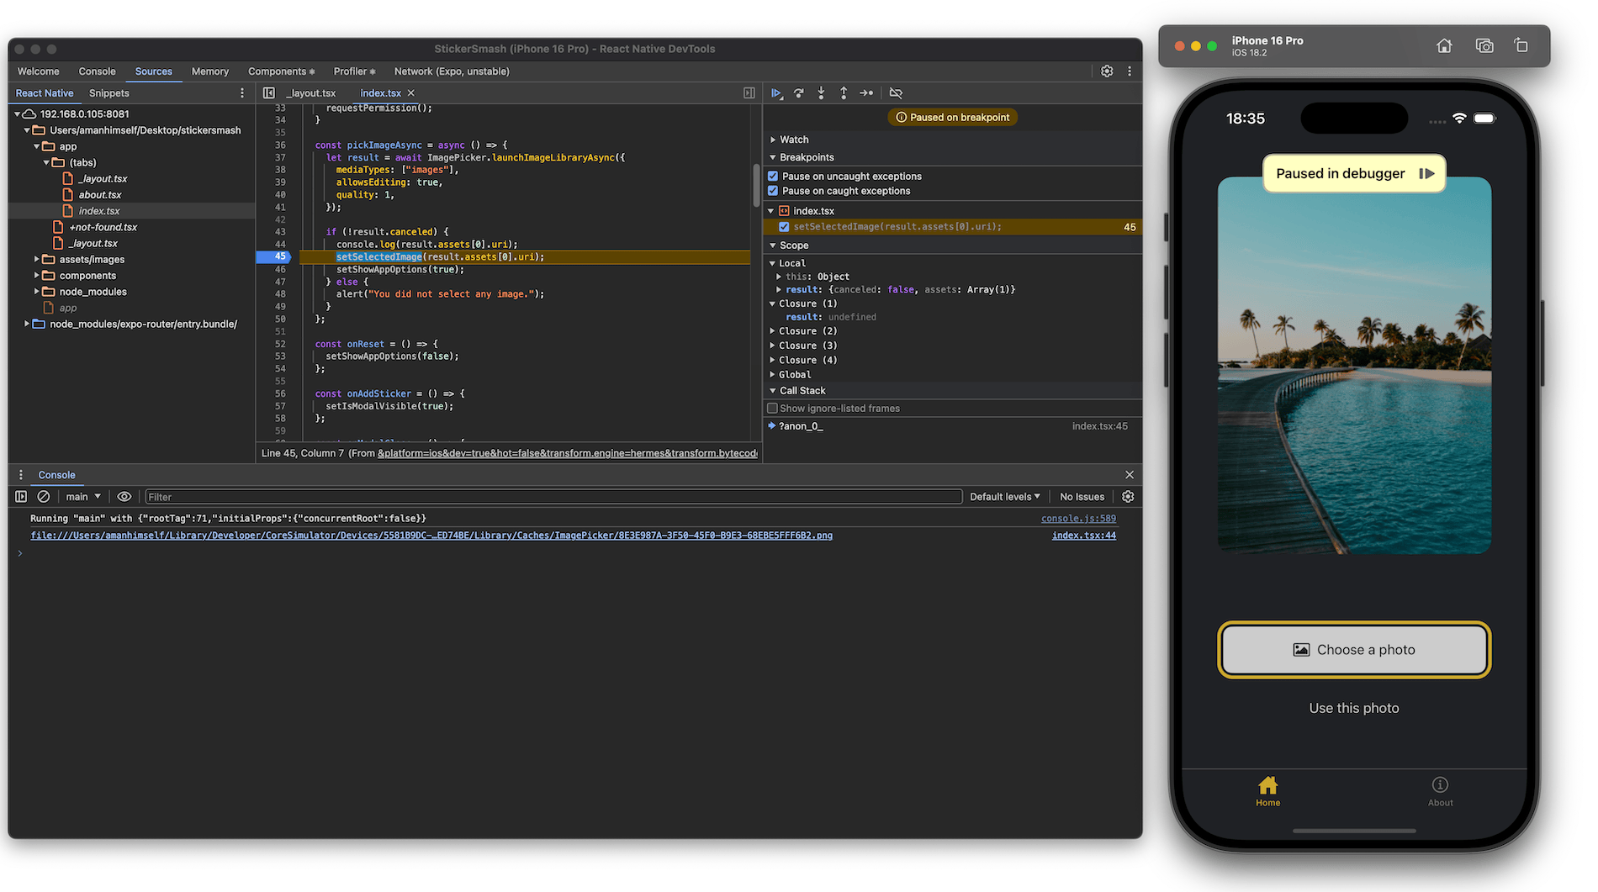Screen dimensions: 1598x892
Task: Take simulator screenshot with camera icon
Action: (1484, 46)
